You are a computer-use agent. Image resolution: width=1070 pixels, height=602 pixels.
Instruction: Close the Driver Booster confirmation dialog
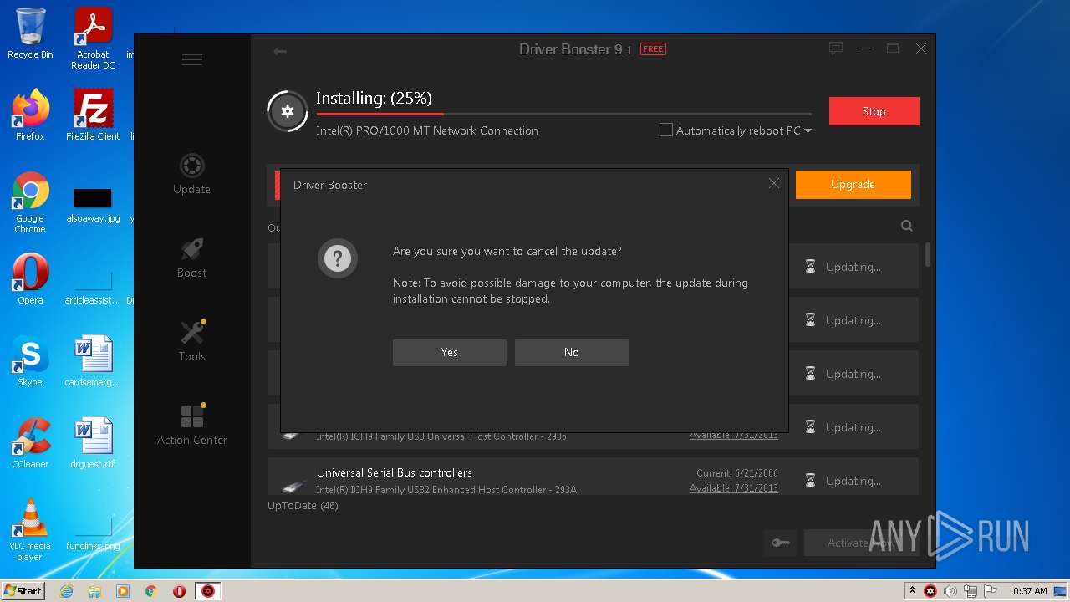click(774, 183)
